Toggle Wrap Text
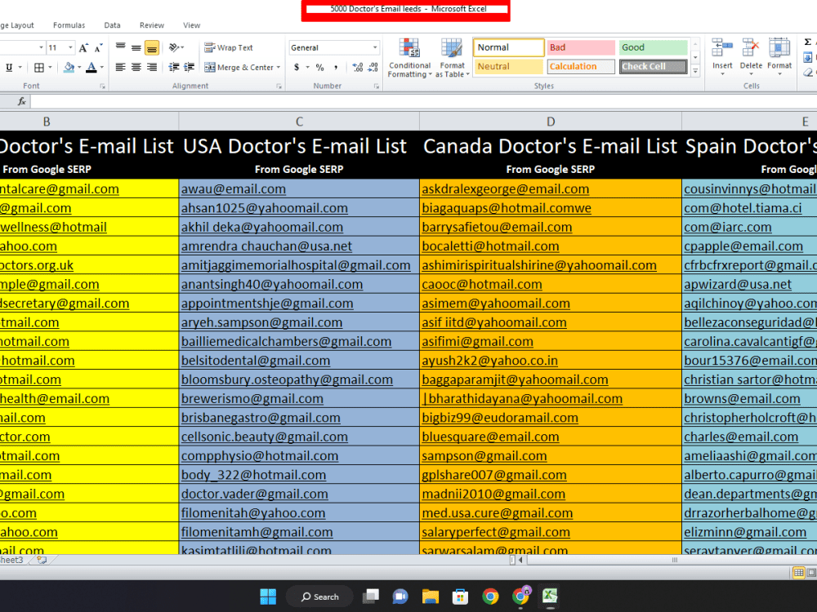Viewport: 817px width, 612px height. 229,48
